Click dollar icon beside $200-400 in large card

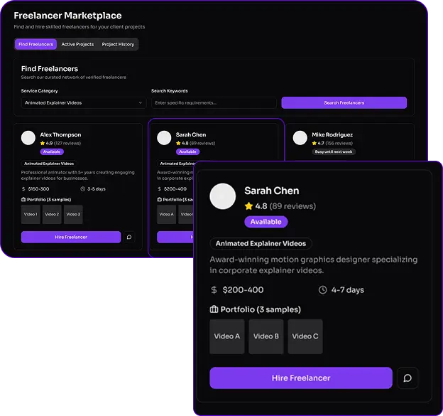[x=214, y=290]
